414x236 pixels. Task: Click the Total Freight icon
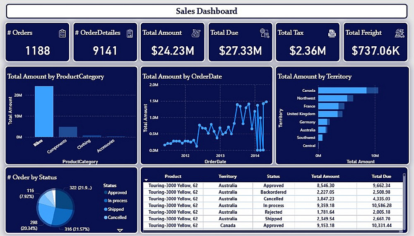click(x=400, y=33)
